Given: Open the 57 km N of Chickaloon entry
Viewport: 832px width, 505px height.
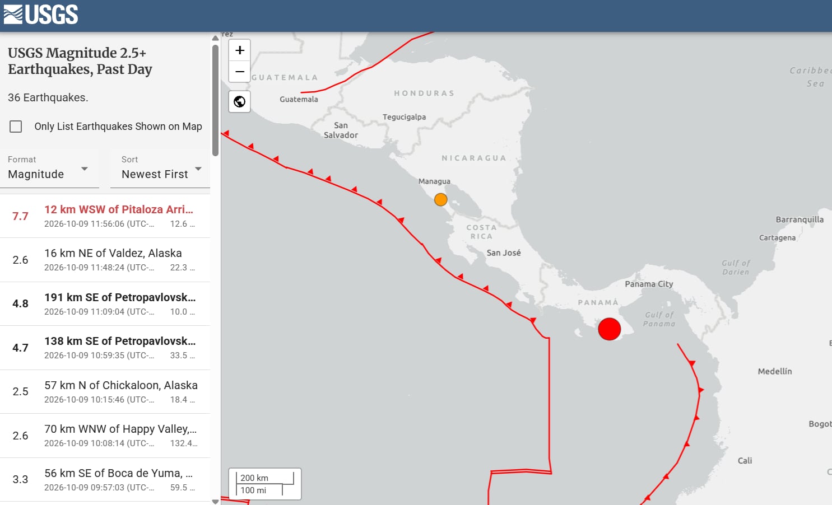Looking at the screenshot, I should pos(105,392).
